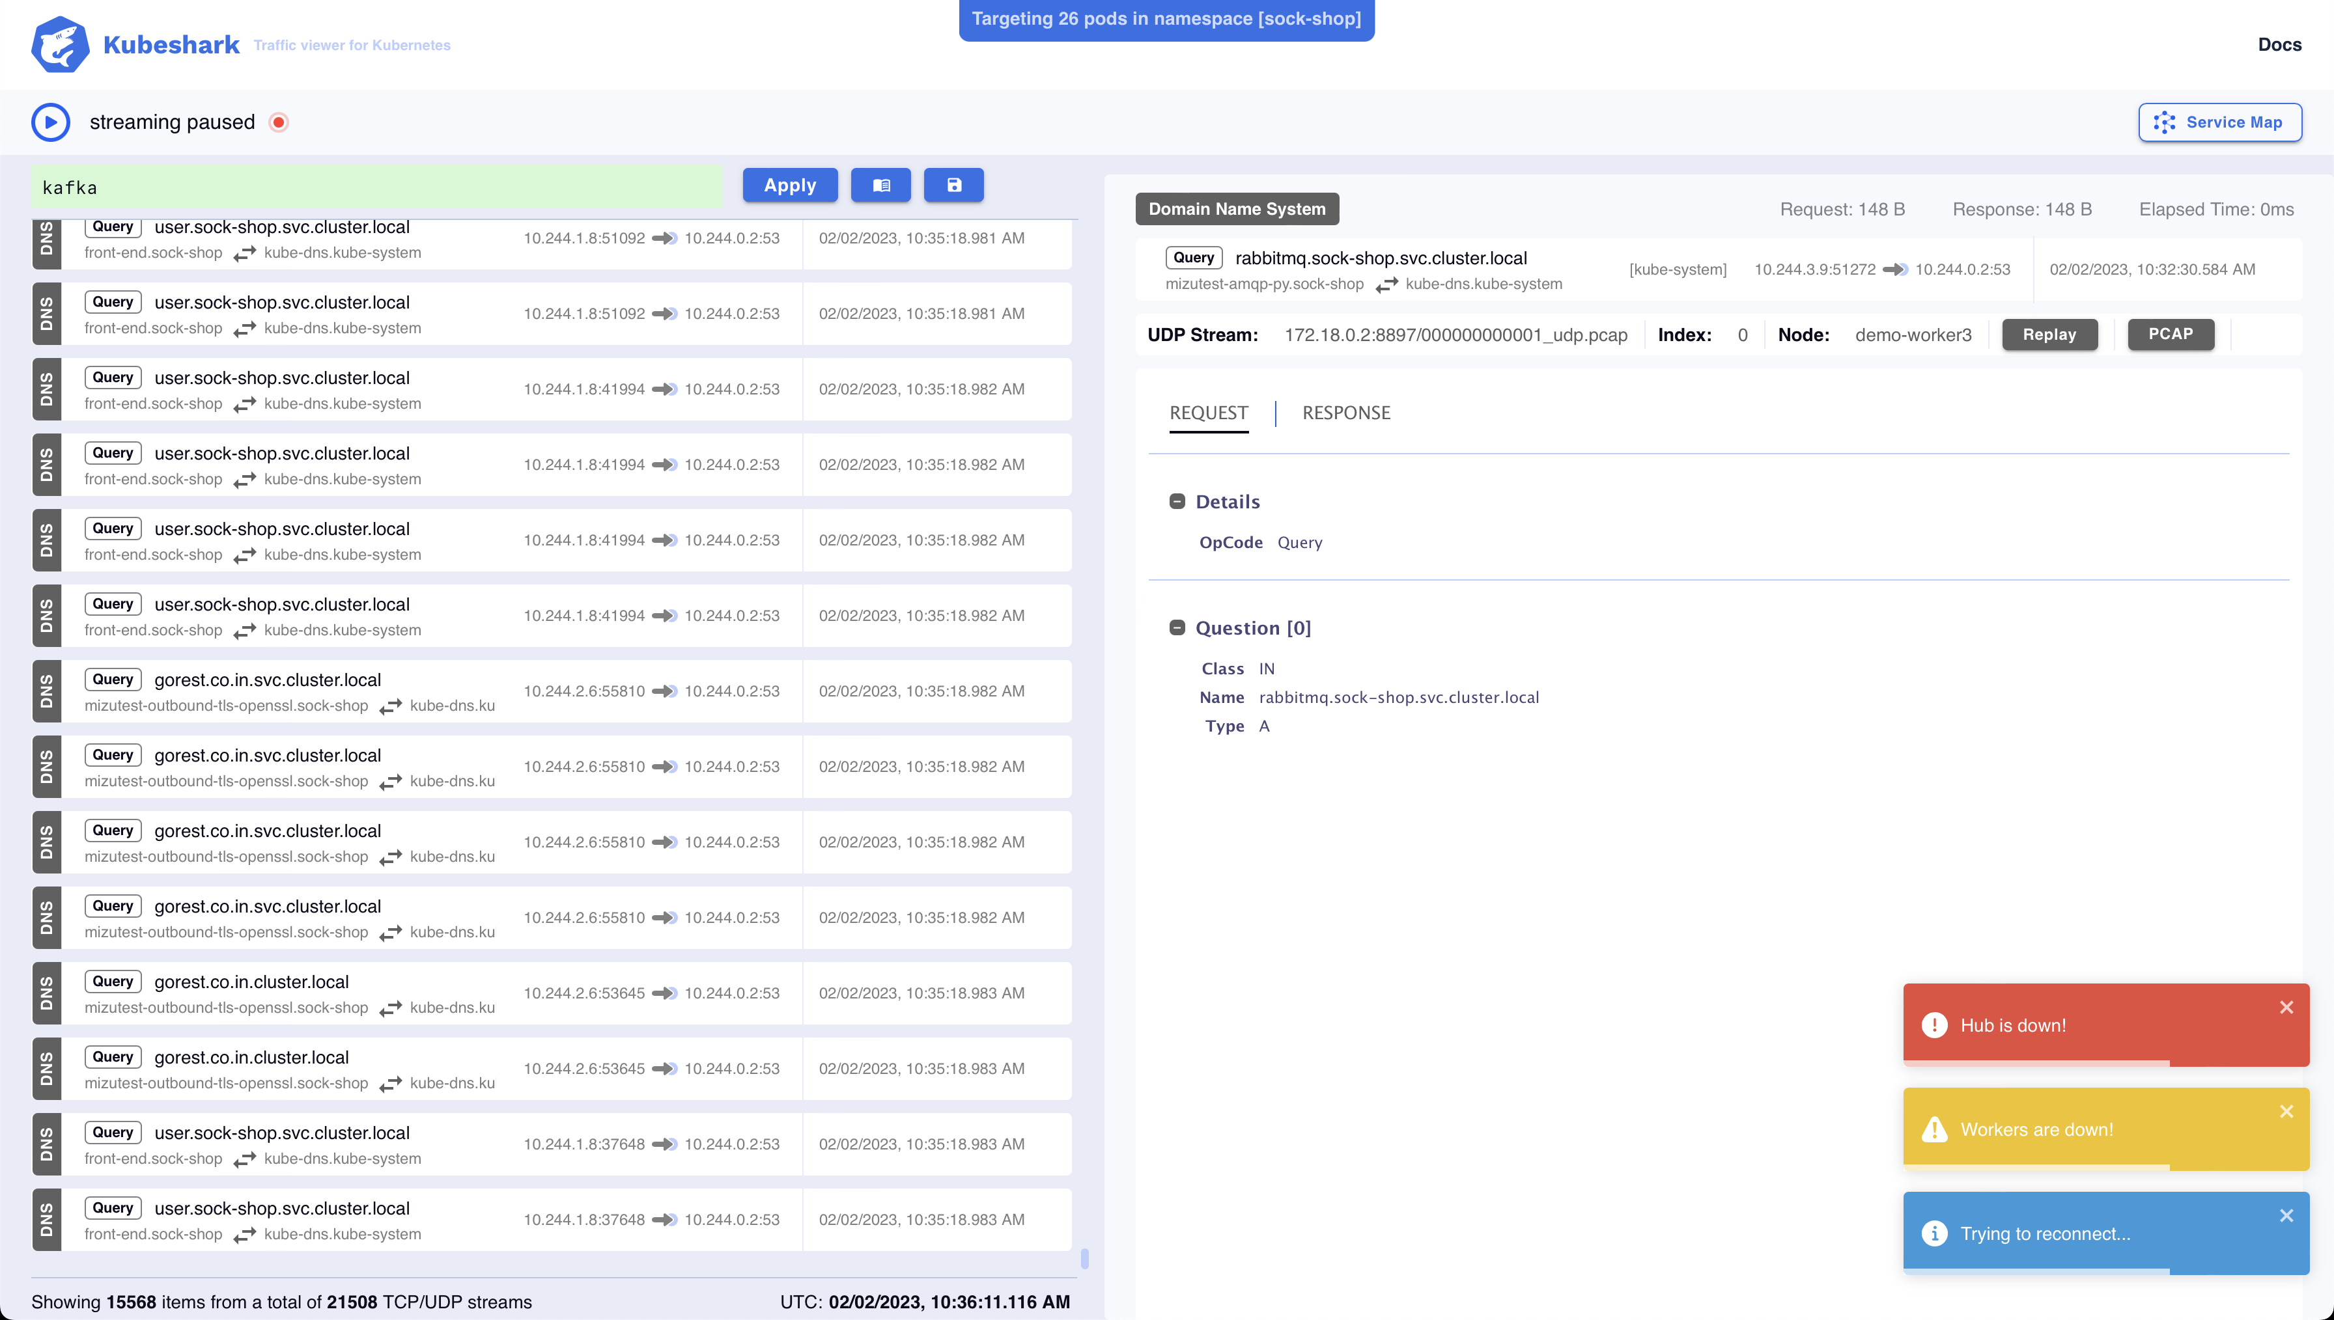2334x1320 pixels.
Task: Click rabbitmq.sock-shop.svc.cluster.local title in detail panel
Action: pos(1381,258)
